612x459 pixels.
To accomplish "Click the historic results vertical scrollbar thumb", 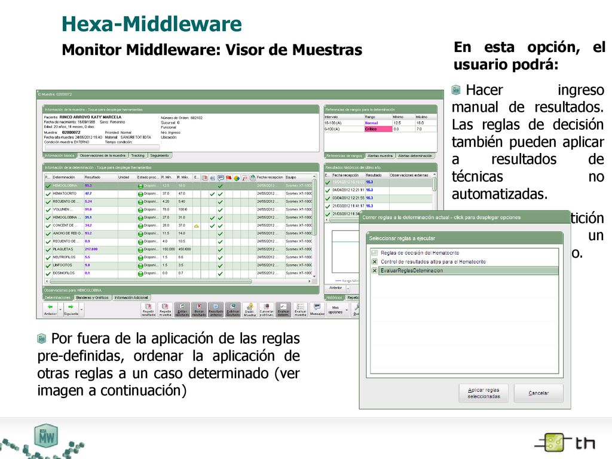I will 434,184.
